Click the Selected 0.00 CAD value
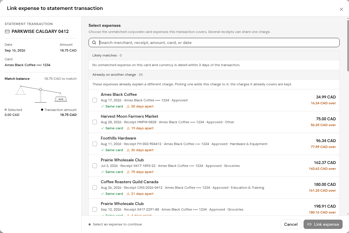This screenshot has height=233, width=349. (x=12, y=115)
